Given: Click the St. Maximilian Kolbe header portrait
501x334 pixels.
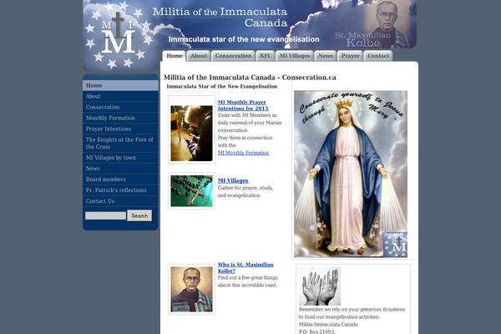Looking at the screenshot, I should click(387, 23).
